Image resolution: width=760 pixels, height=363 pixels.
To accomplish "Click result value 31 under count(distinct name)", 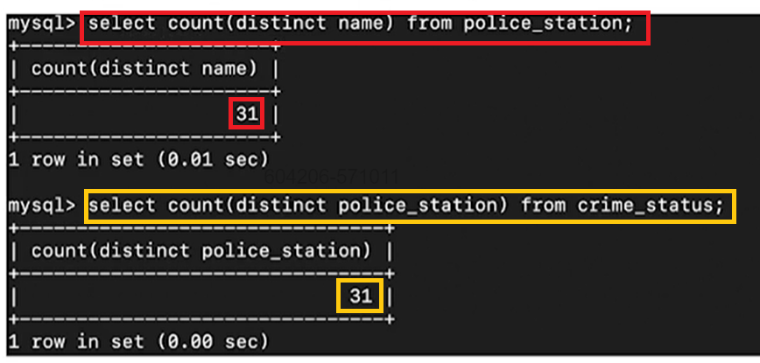I will coord(246,114).
